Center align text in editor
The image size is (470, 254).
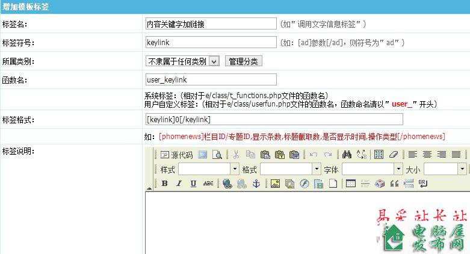tap(427, 155)
